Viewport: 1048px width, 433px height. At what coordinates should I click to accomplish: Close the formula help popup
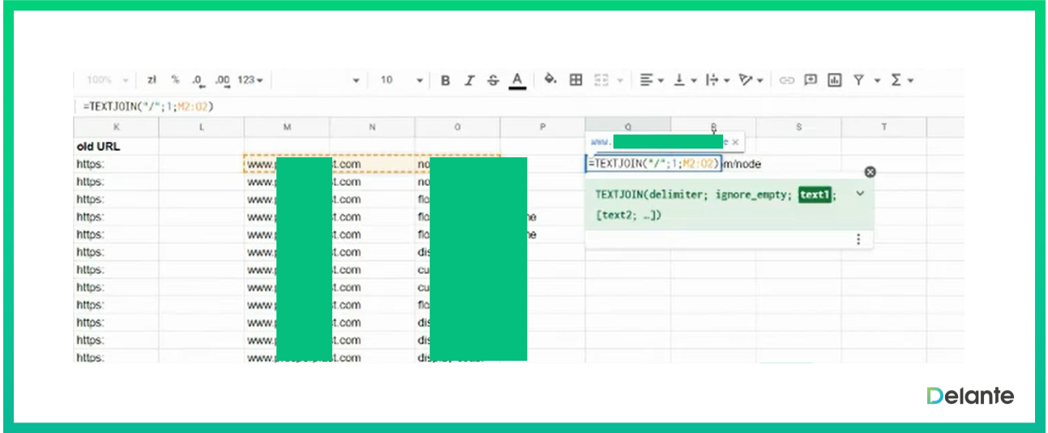pyautogui.click(x=870, y=172)
